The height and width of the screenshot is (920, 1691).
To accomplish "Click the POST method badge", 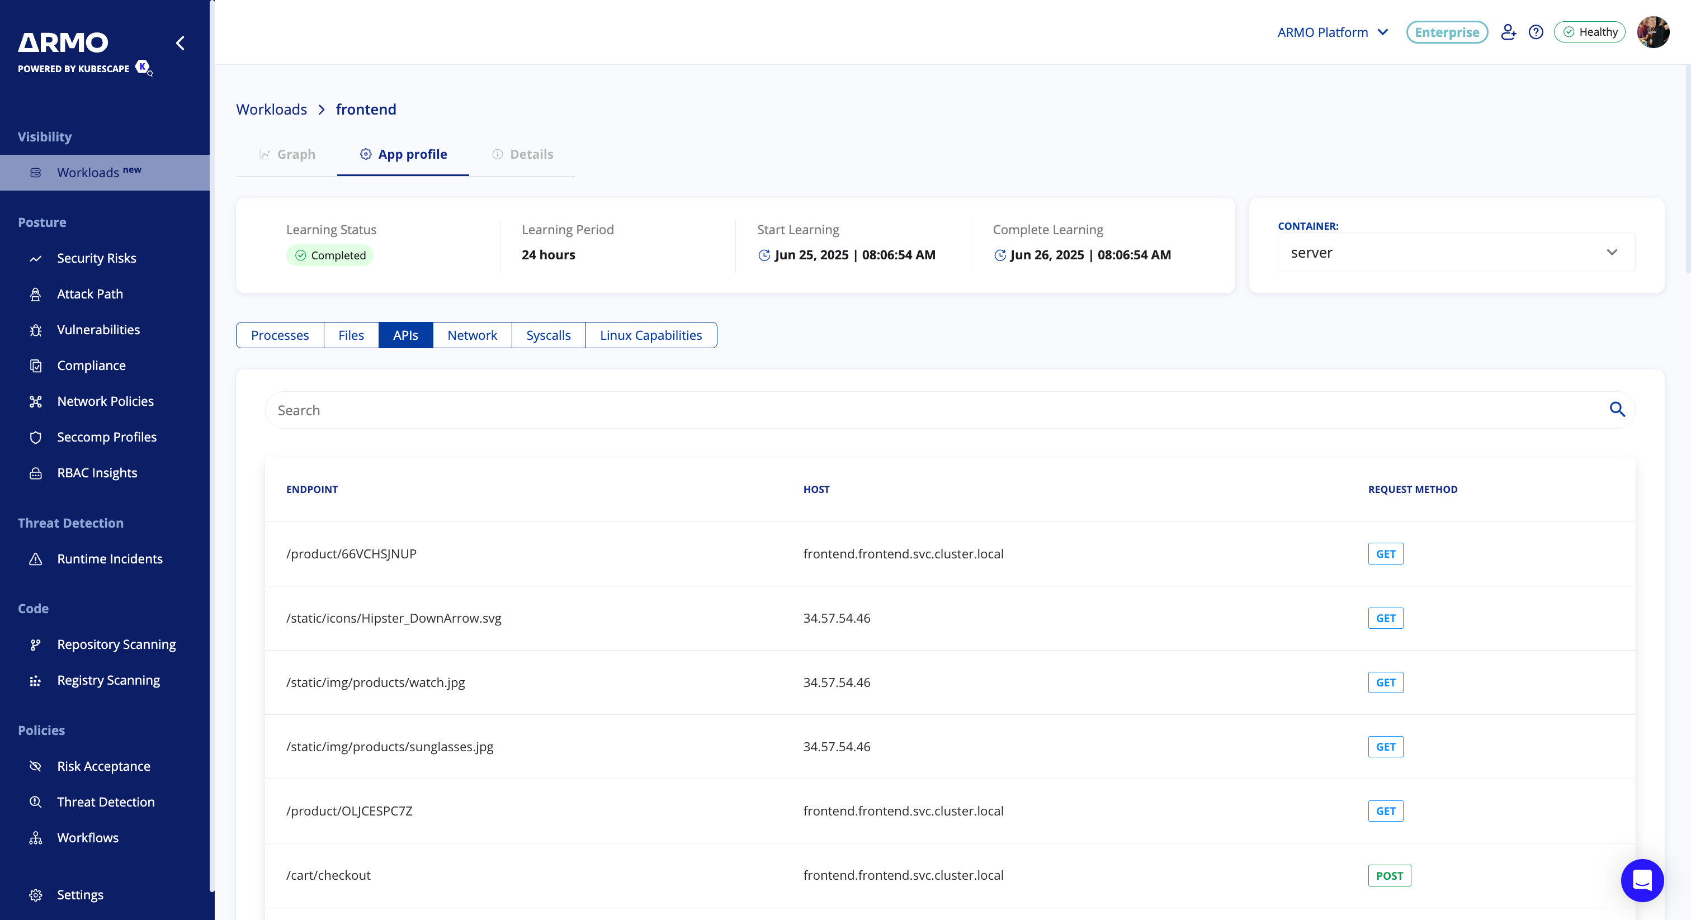I will (x=1389, y=875).
